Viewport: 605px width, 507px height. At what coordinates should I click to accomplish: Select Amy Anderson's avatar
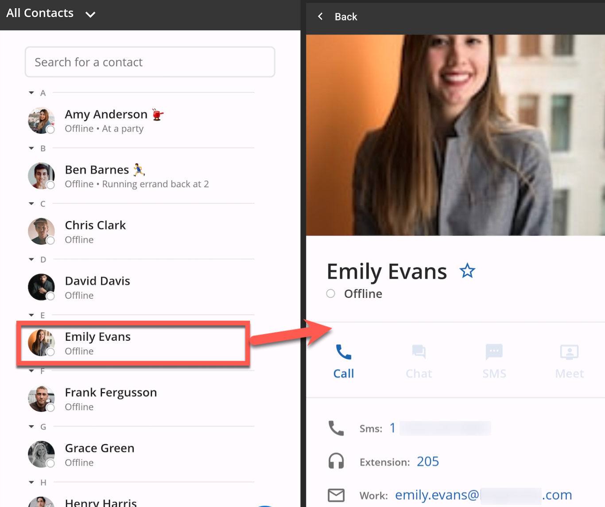coord(41,120)
